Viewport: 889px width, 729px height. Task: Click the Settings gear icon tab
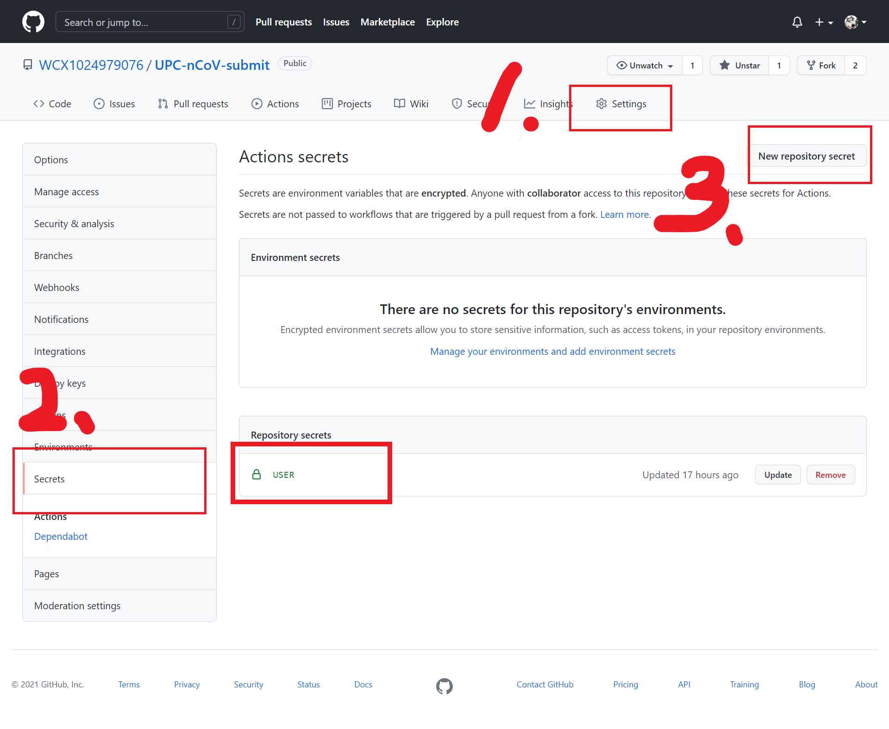pyautogui.click(x=601, y=104)
